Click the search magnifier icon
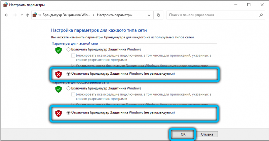 pos(261,15)
